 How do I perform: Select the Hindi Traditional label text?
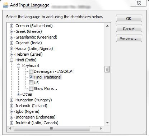47,77
